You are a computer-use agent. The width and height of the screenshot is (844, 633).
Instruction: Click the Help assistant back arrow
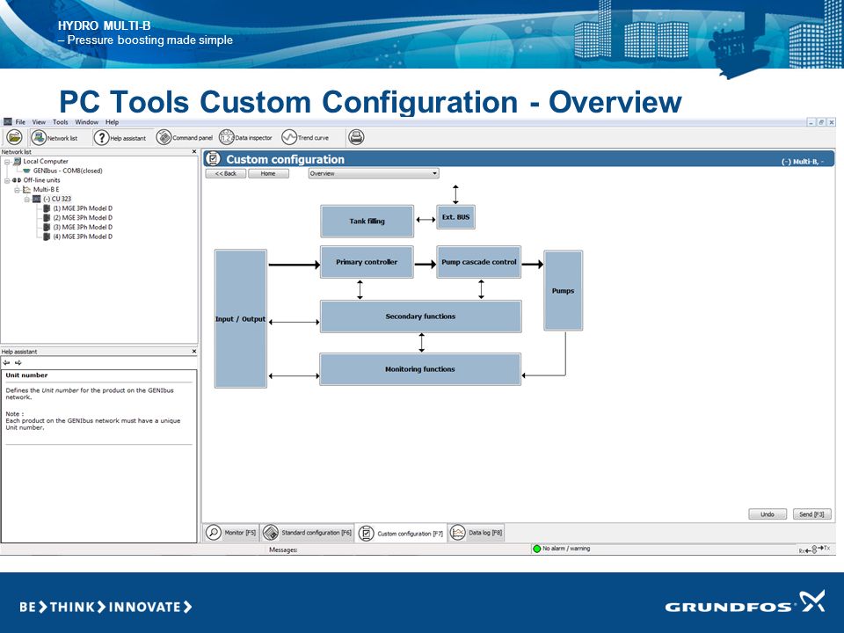[x=6, y=363]
